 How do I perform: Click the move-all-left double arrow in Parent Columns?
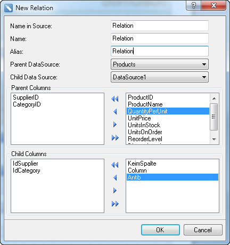pyautogui.click(x=115, y=99)
